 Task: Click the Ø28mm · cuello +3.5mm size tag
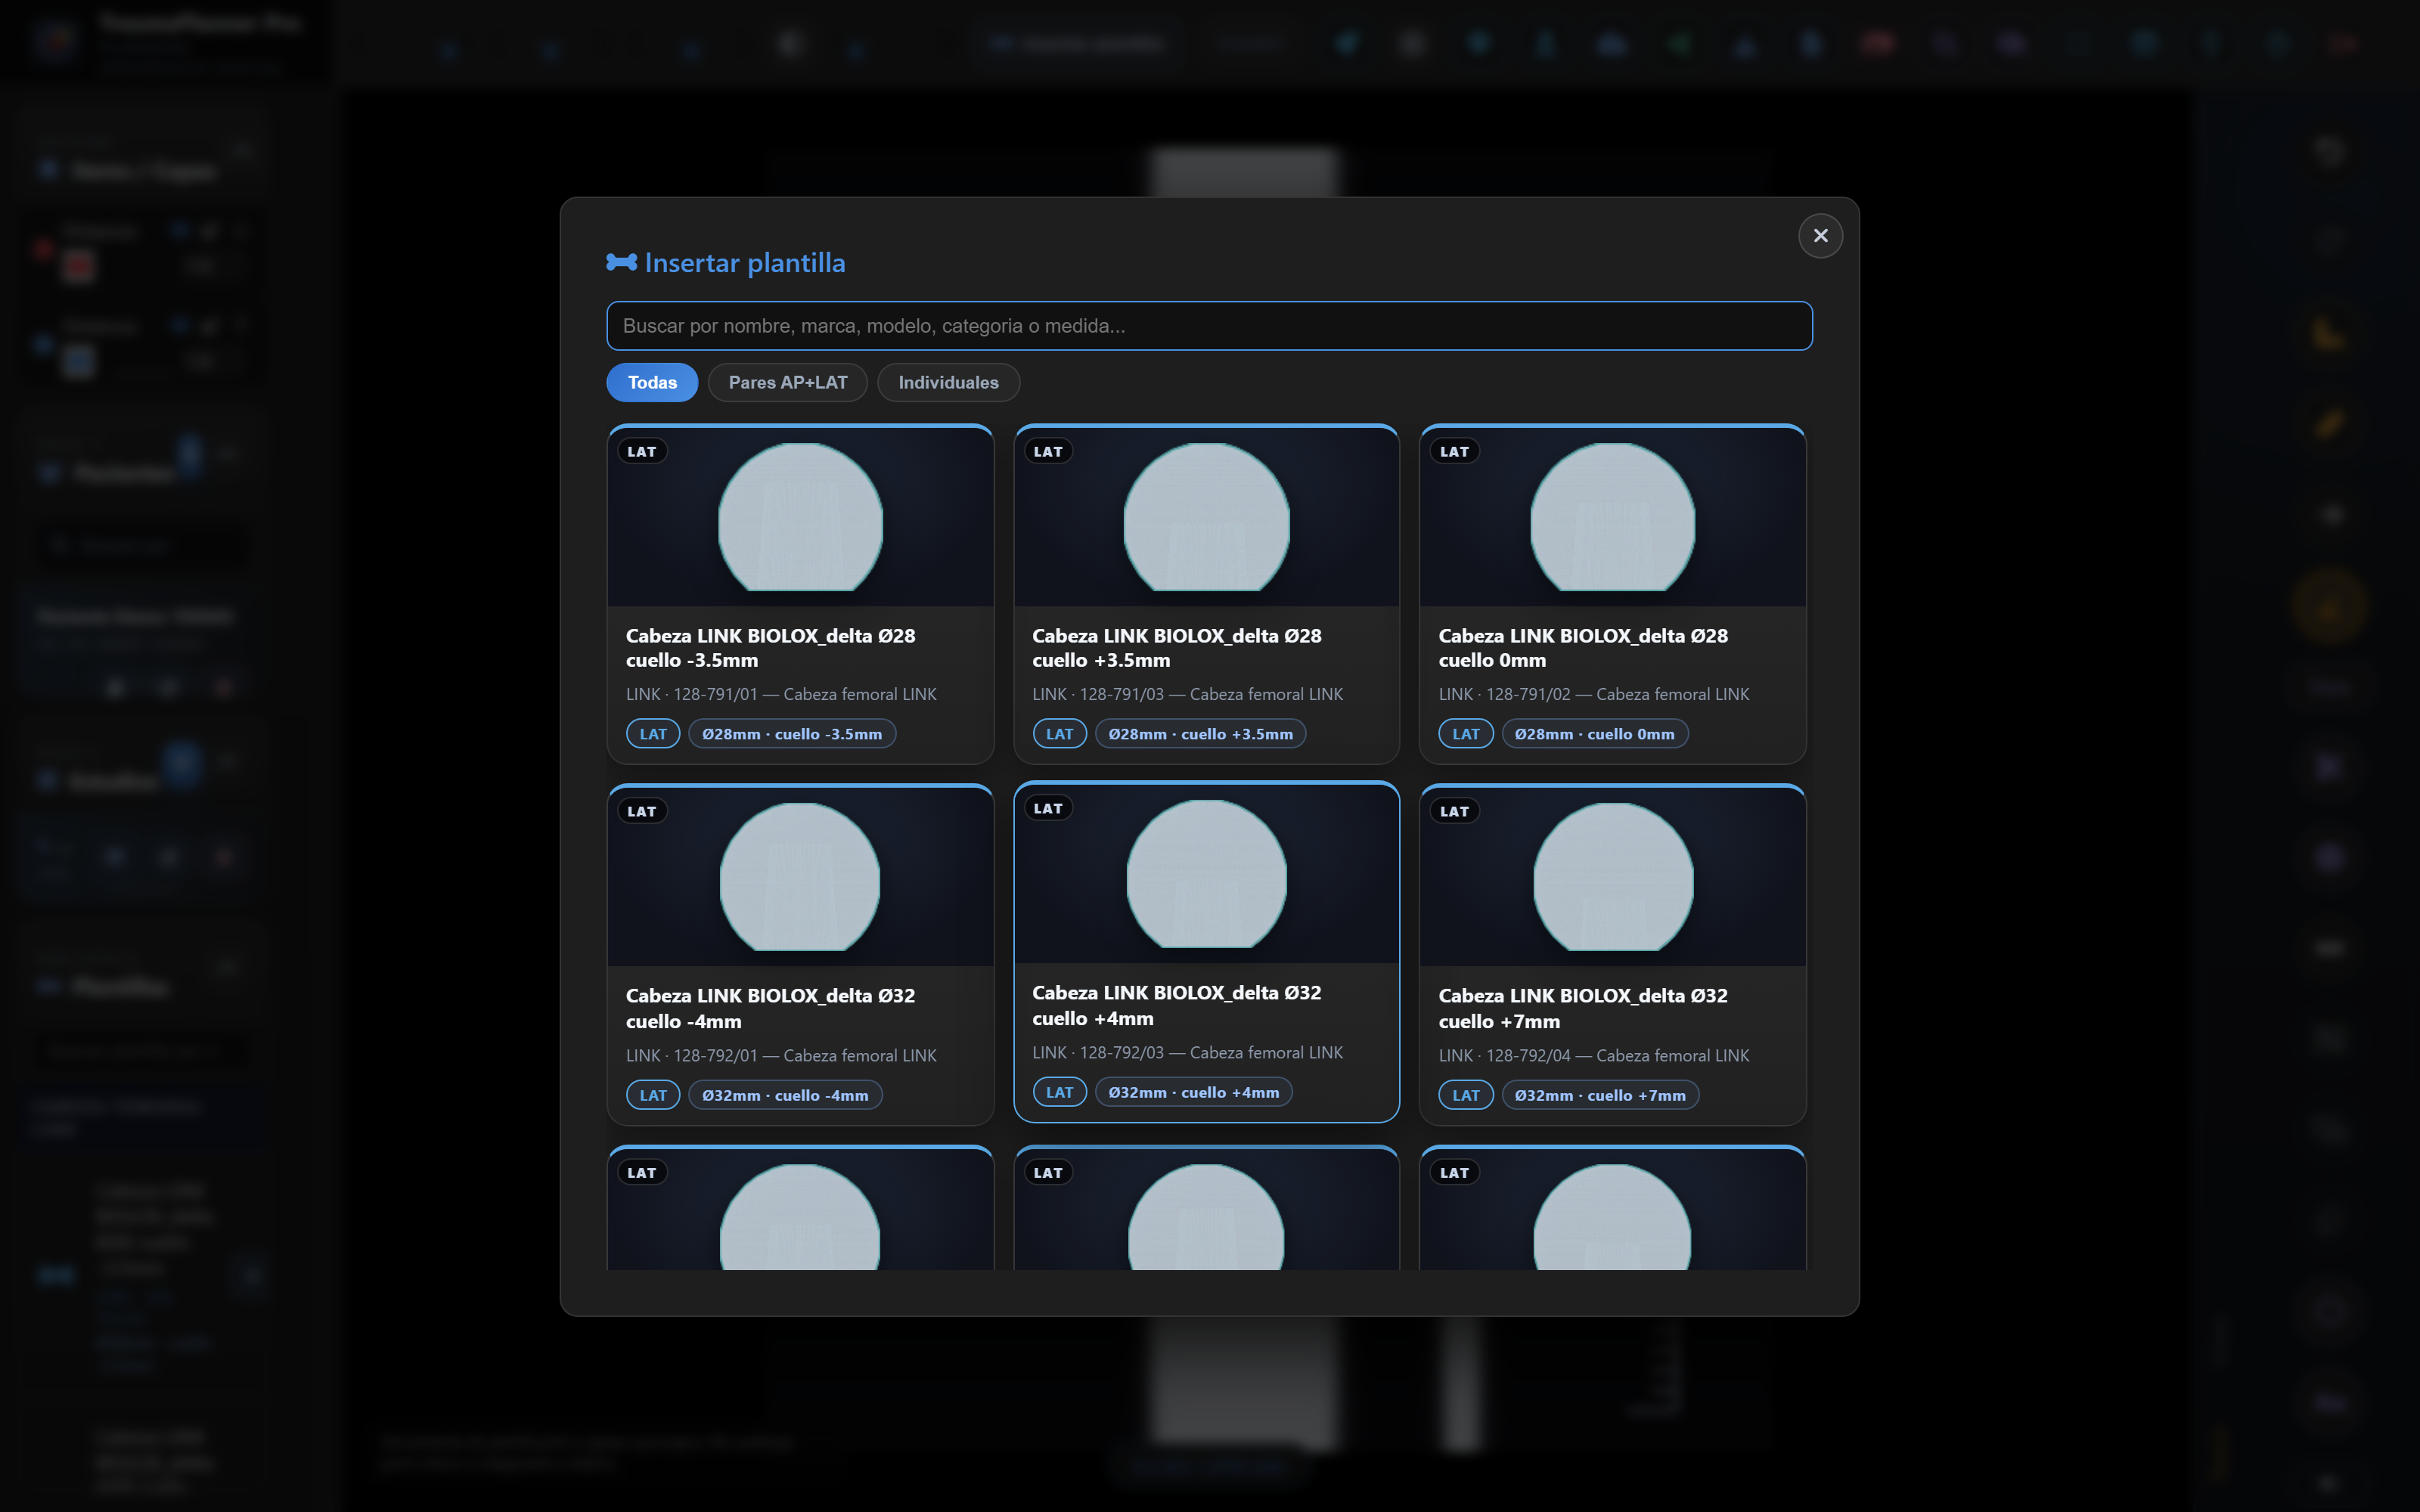(1200, 734)
